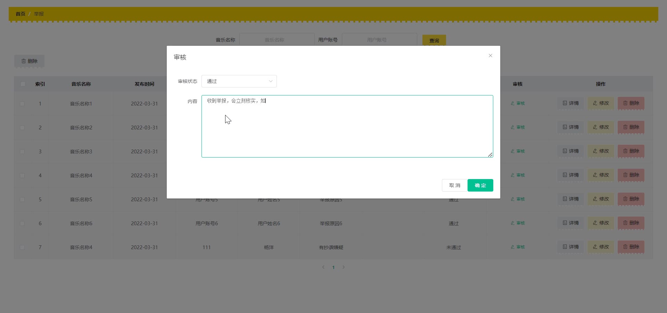Go to 首页 in the breadcrumb

click(20, 14)
